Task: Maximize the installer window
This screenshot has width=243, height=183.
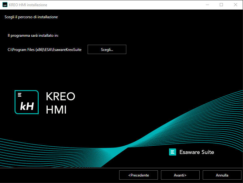Action: pyautogui.click(x=221, y=5)
